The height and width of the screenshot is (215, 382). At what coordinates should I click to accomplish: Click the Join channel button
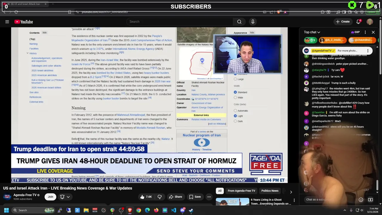click(x=50, y=197)
